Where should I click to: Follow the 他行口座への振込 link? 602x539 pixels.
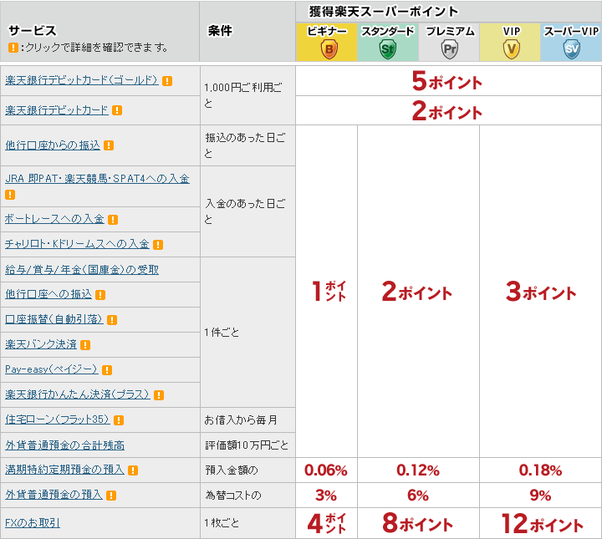pos(48,294)
